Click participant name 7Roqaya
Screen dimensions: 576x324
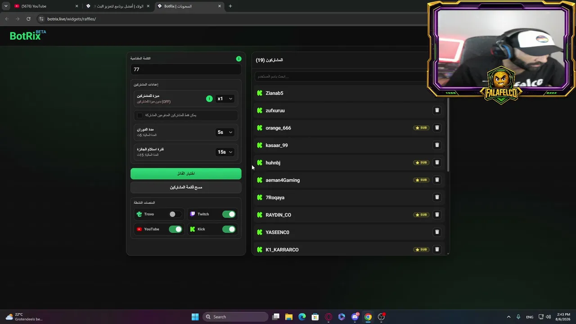click(x=275, y=198)
